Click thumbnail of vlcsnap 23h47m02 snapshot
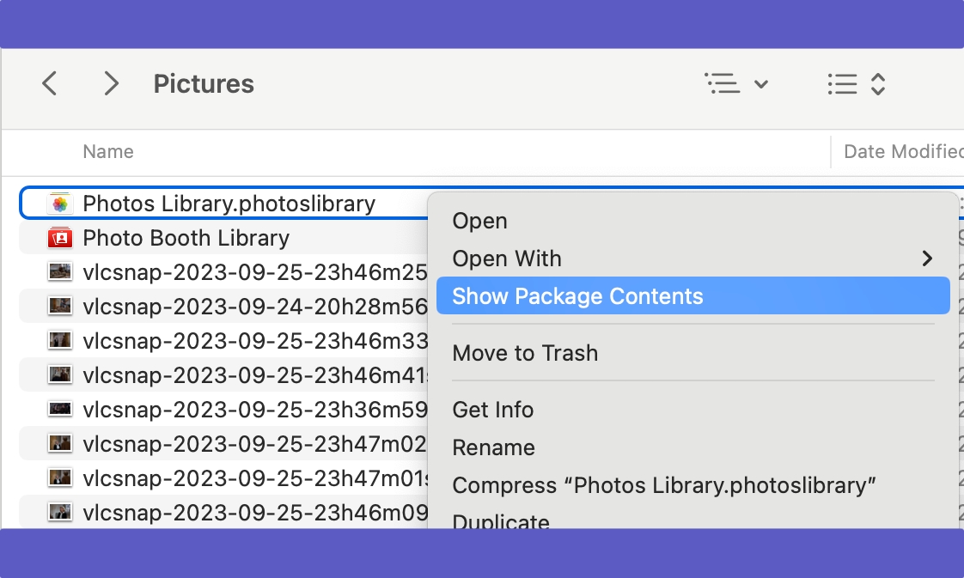This screenshot has height=578, width=964. (x=59, y=443)
